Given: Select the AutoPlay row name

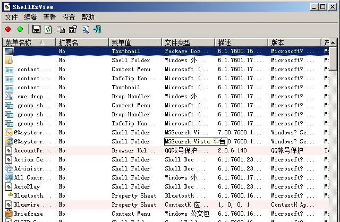Looking at the screenshot, I should (27, 186).
